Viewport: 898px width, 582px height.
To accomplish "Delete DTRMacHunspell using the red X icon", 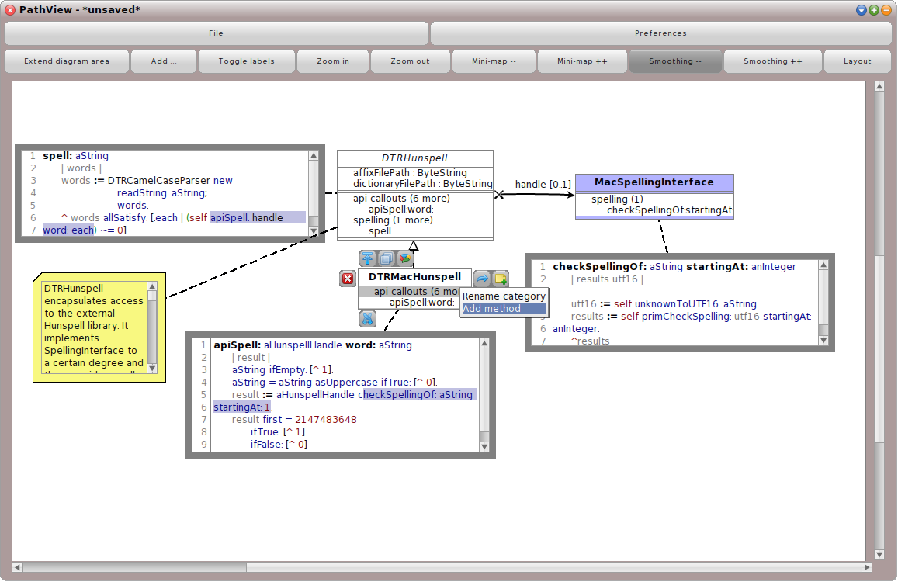I will tap(348, 279).
